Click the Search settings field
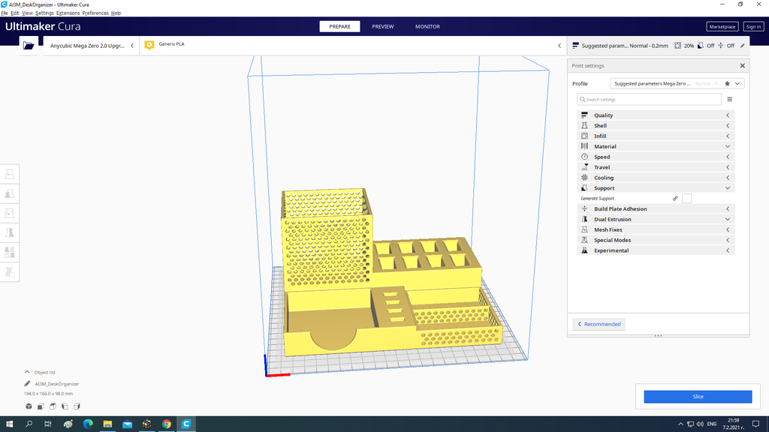The height and width of the screenshot is (432, 769). (x=650, y=99)
